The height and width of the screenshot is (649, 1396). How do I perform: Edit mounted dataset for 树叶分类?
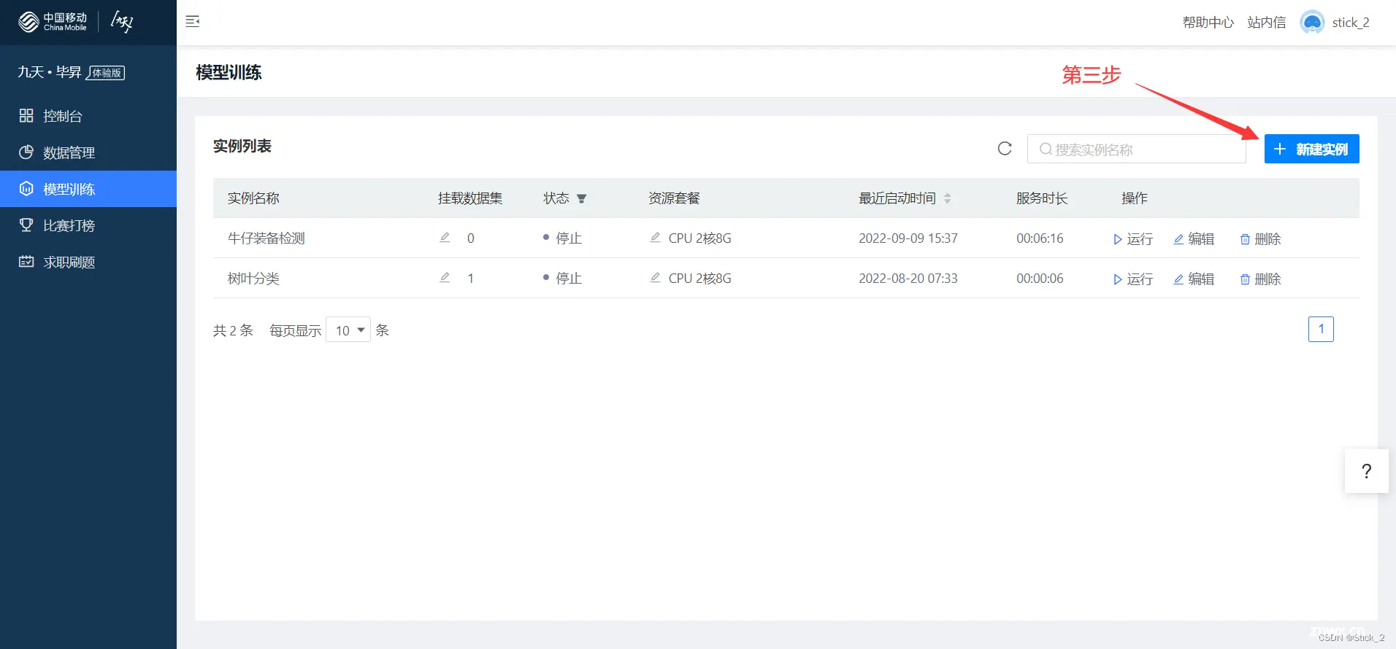coord(445,278)
